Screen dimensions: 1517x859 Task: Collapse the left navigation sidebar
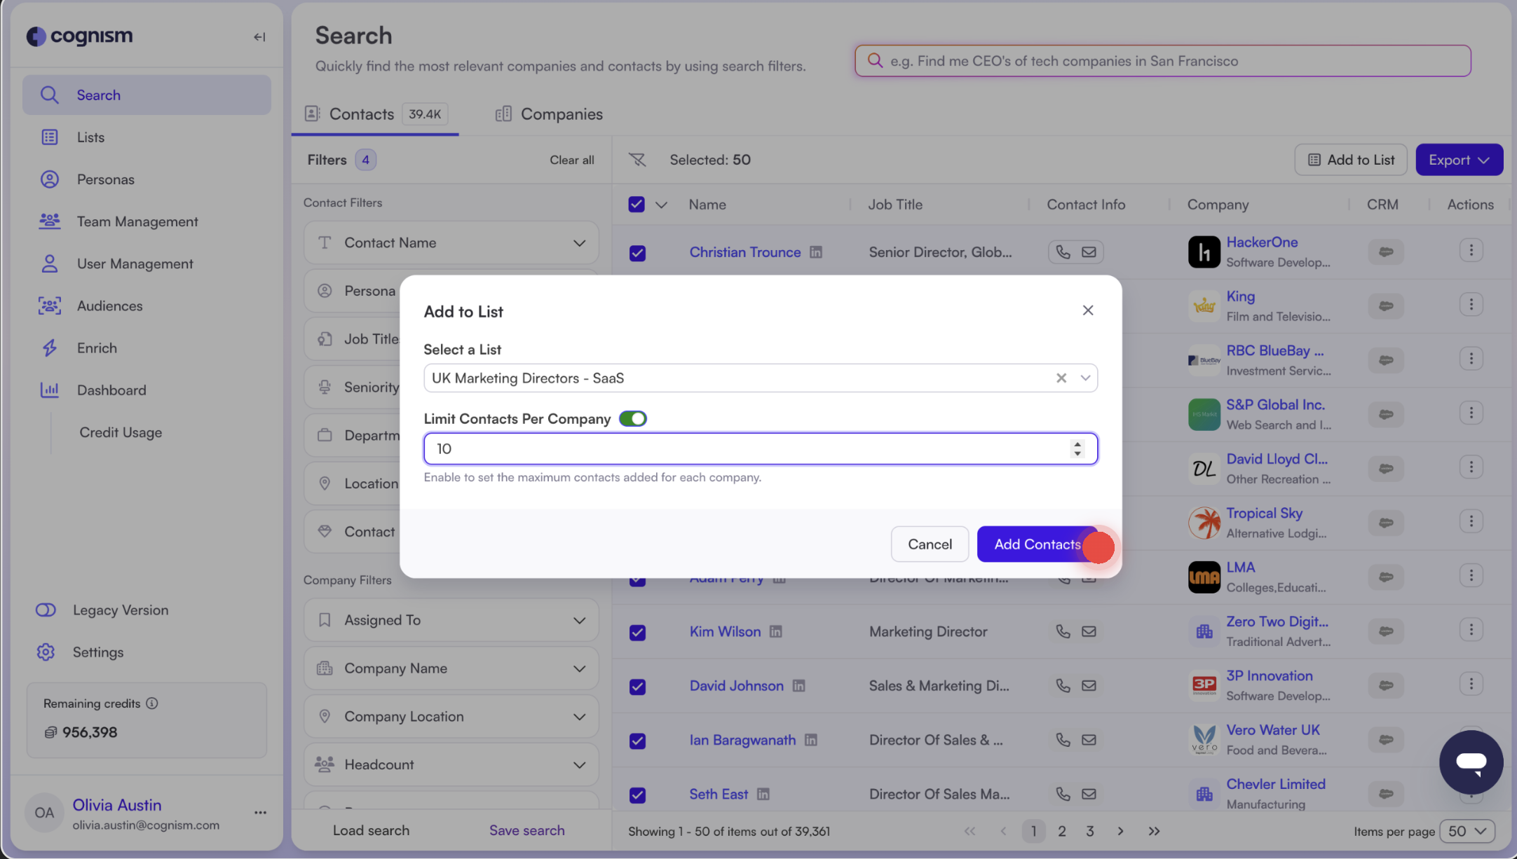(259, 36)
